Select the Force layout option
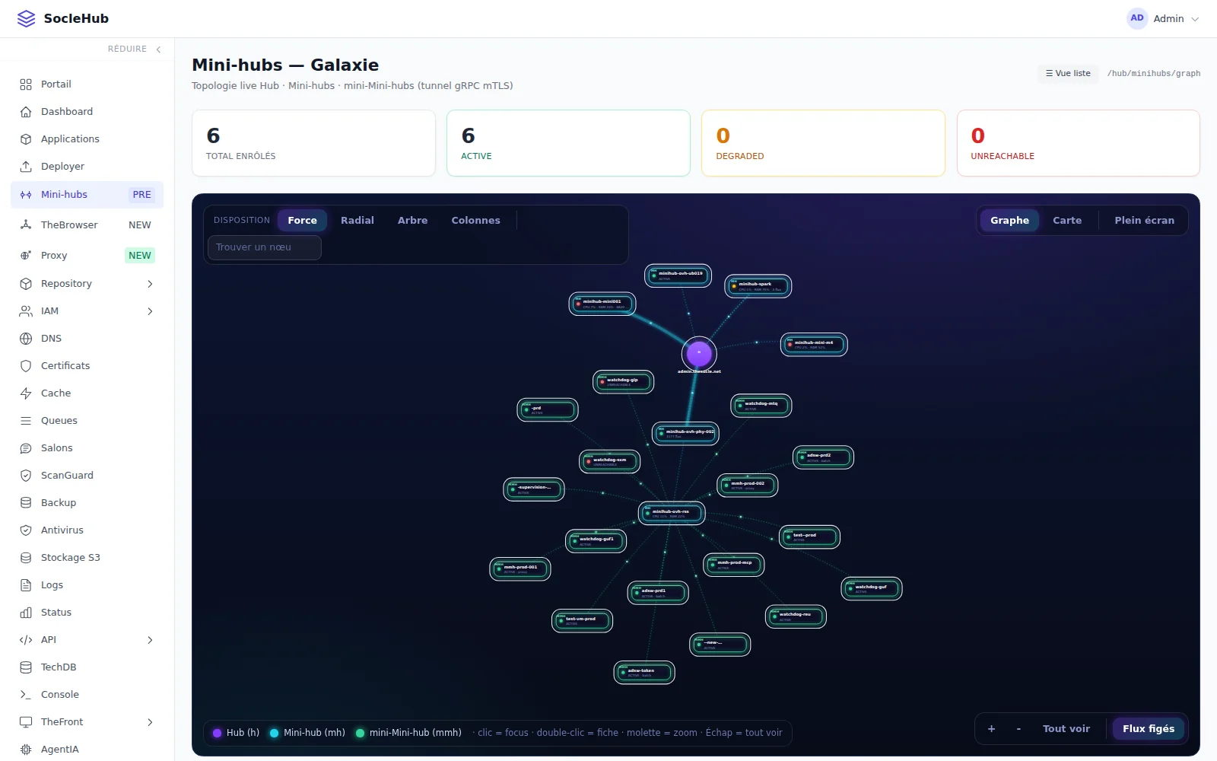 [302, 221]
